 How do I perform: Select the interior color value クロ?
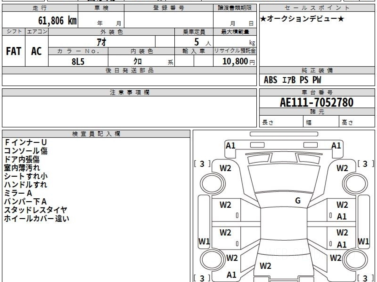[x=138, y=61]
